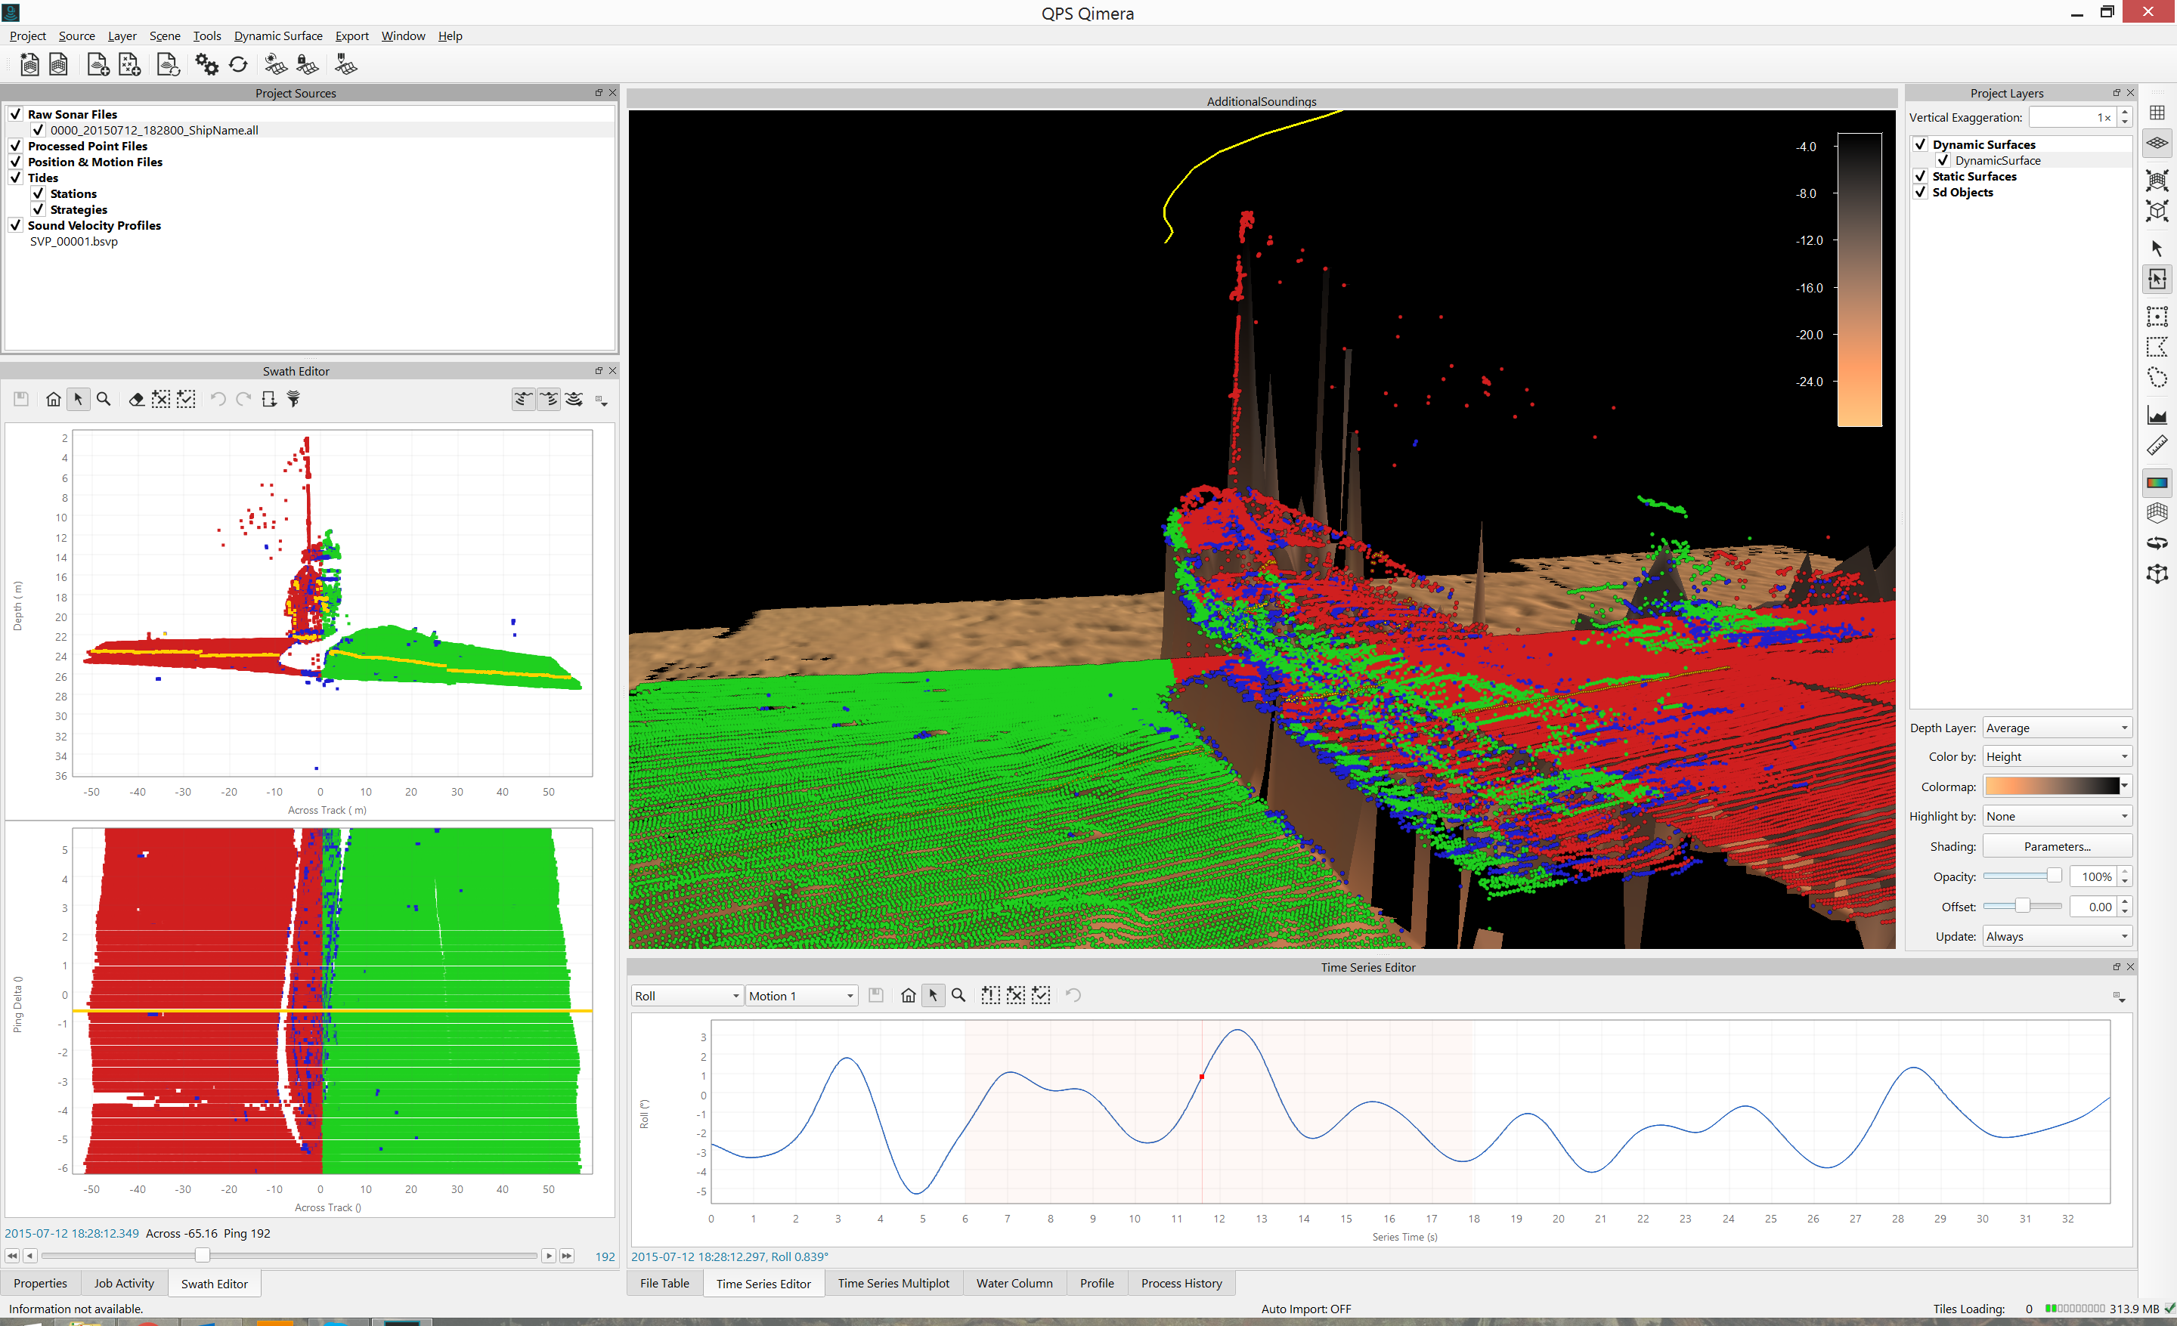Click the eraser tool in Swath Editor
This screenshot has width=2177, height=1326.
[x=136, y=399]
